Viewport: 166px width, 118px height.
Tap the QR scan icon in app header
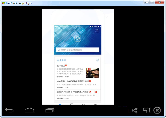[97, 31]
